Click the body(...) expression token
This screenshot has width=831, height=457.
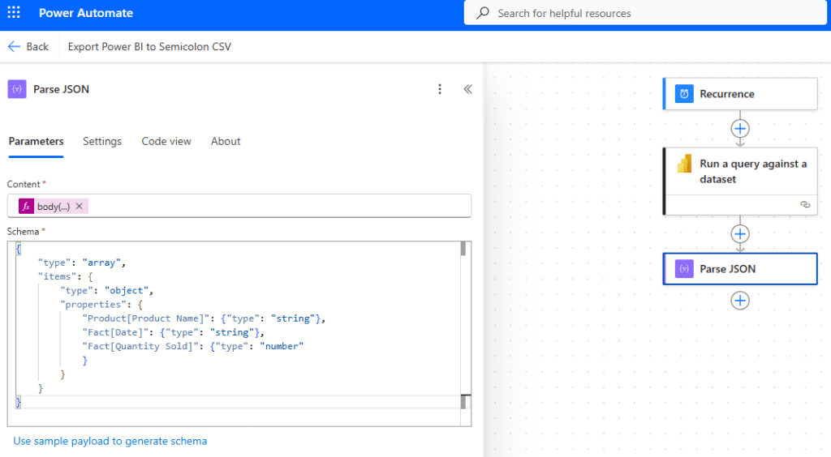click(54, 207)
